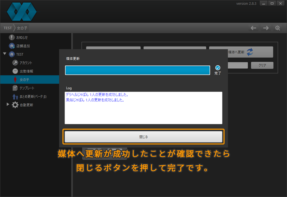Click the 完了 checkmark icon

coord(218,68)
